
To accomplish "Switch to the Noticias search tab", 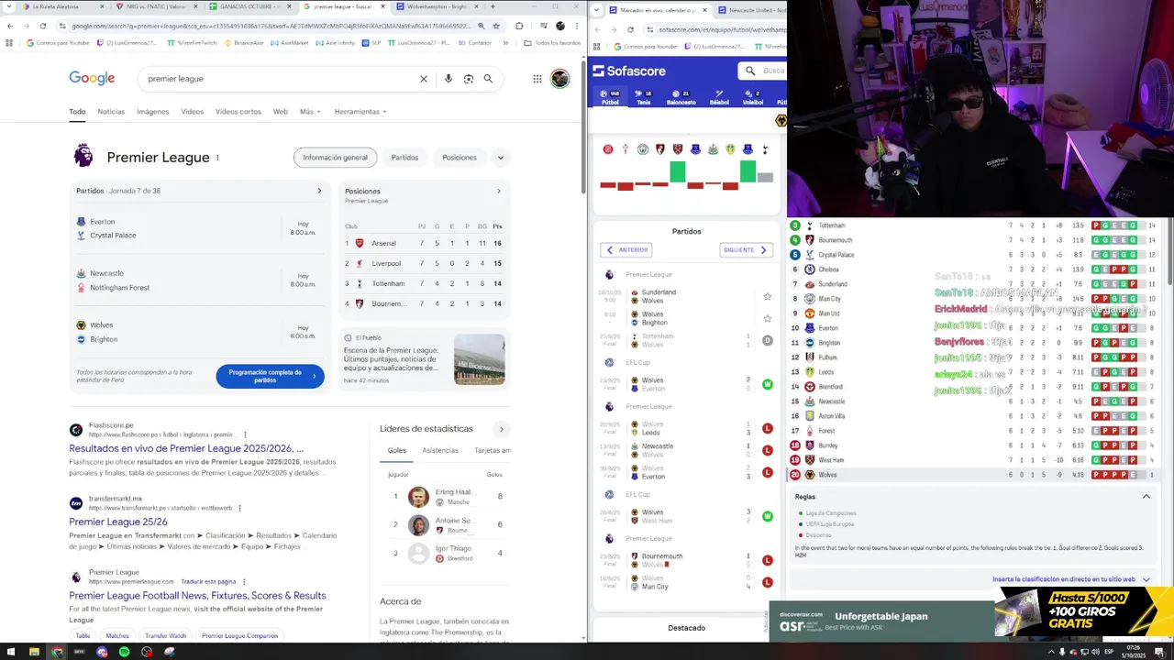I will coord(111,112).
